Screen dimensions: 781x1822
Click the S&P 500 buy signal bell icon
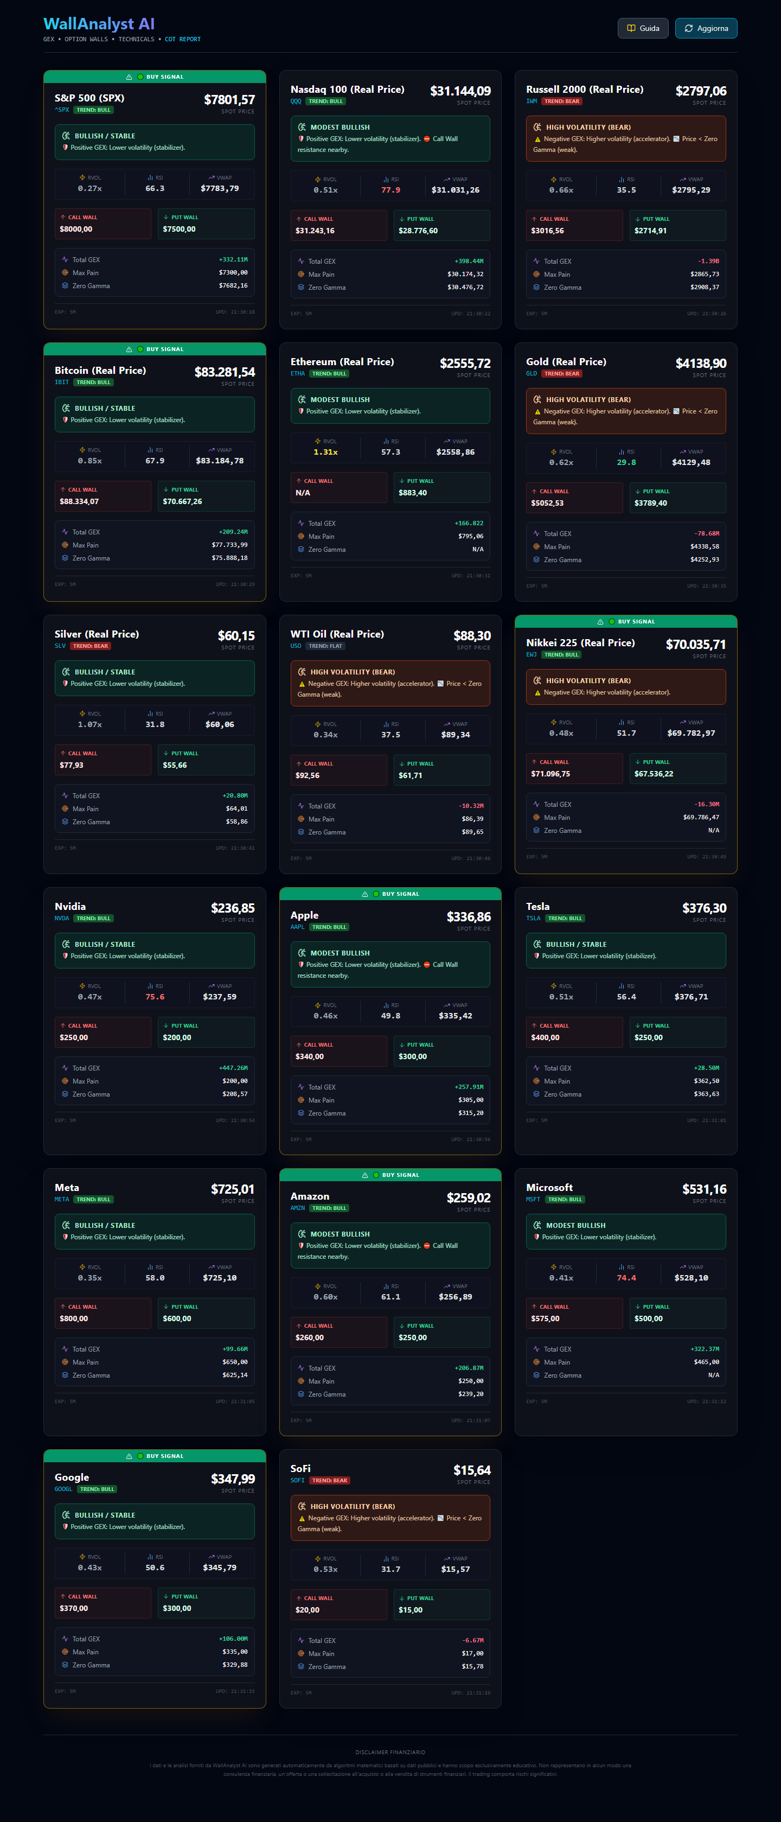tap(129, 77)
